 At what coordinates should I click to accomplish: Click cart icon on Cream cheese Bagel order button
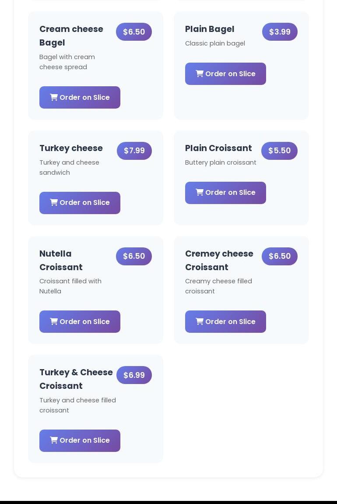(54, 97)
